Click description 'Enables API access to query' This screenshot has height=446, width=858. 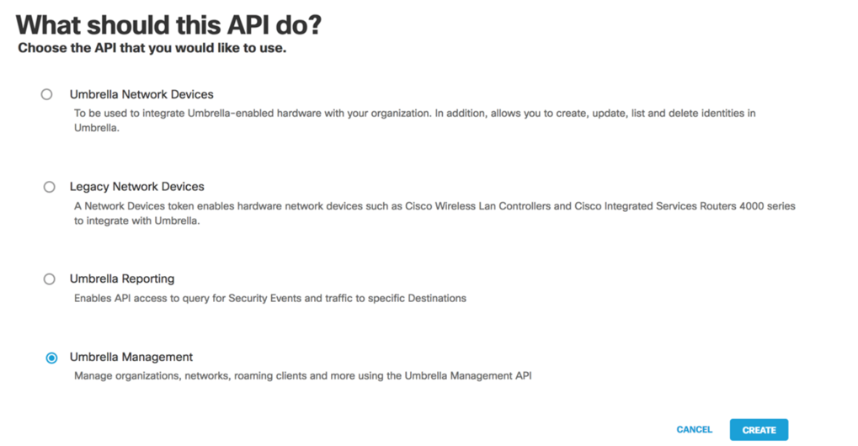coord(270,299)
